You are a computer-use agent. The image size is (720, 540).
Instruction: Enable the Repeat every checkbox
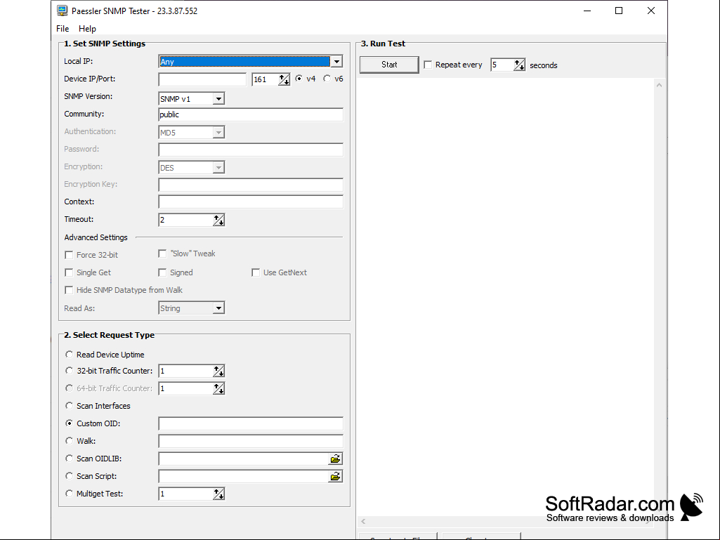428,65
